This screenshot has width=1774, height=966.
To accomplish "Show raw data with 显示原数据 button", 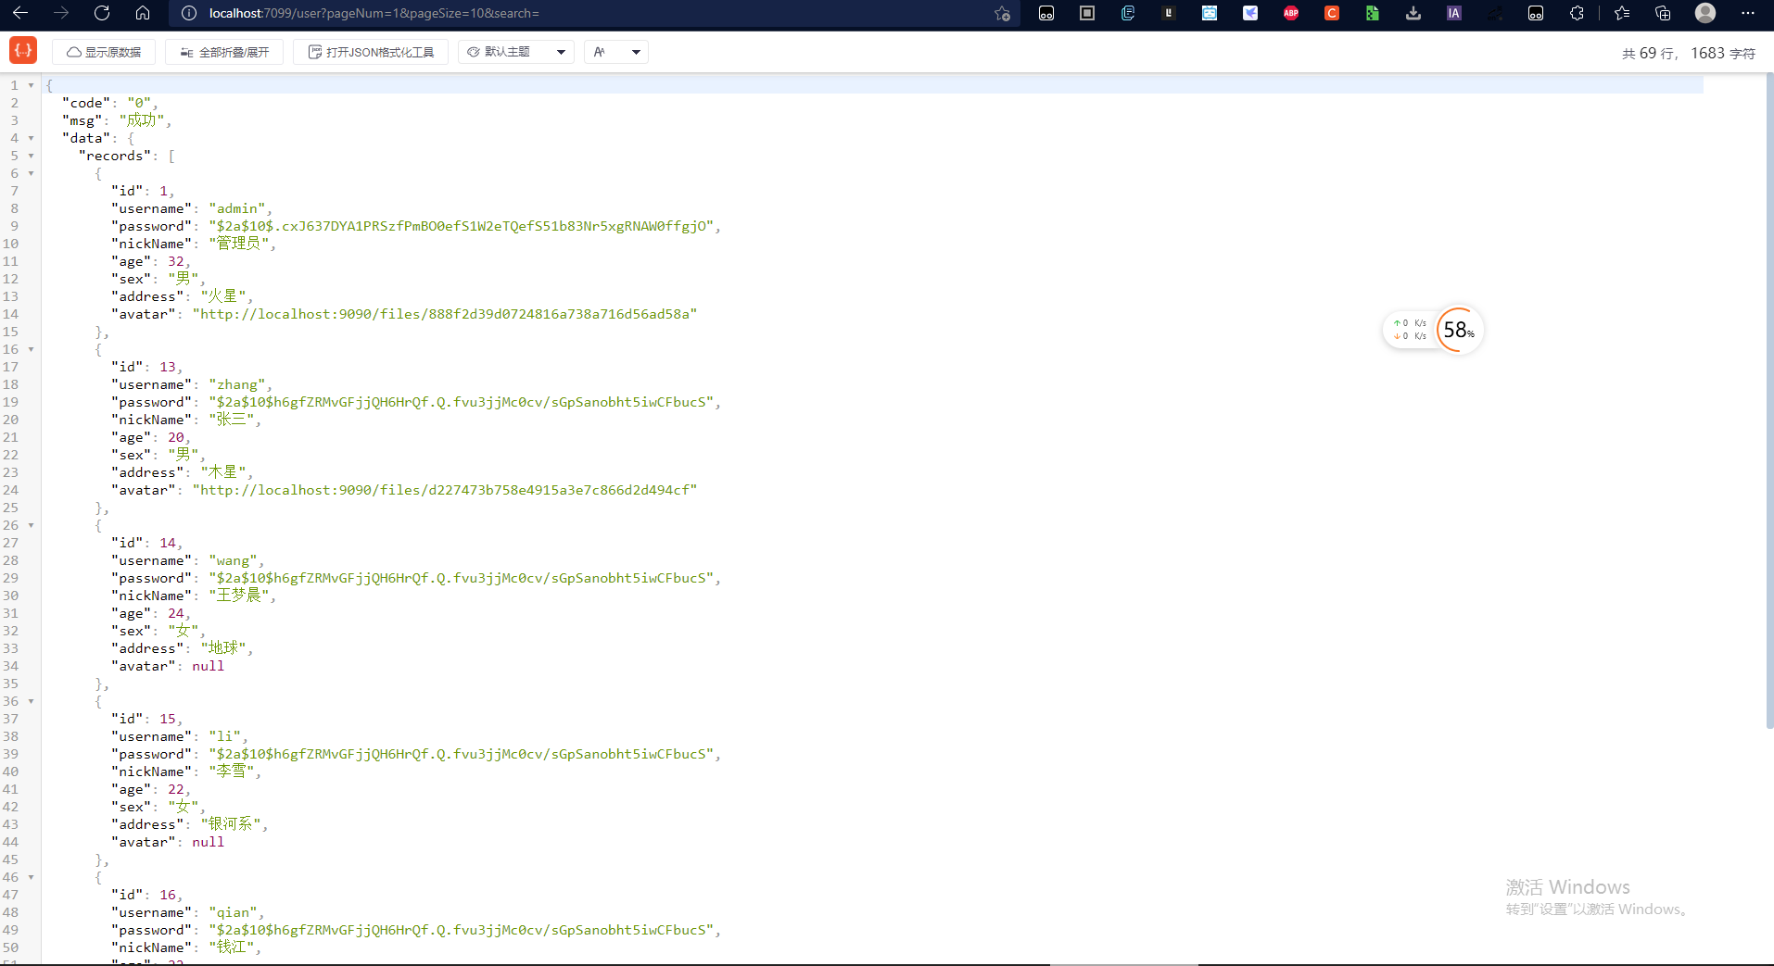I will pyautogui.click(x=104, y=52).
